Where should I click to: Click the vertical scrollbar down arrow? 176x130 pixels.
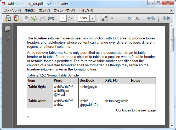(172, 126)
